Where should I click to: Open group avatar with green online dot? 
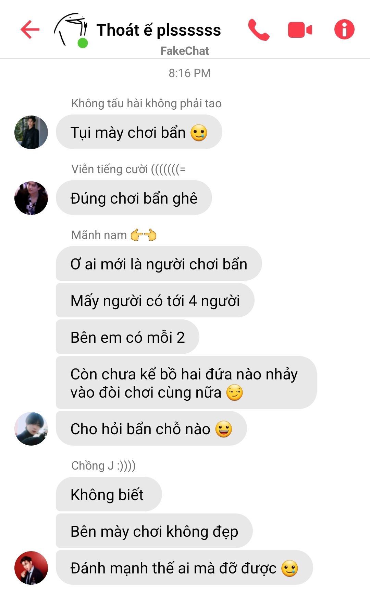coord(71,30)
